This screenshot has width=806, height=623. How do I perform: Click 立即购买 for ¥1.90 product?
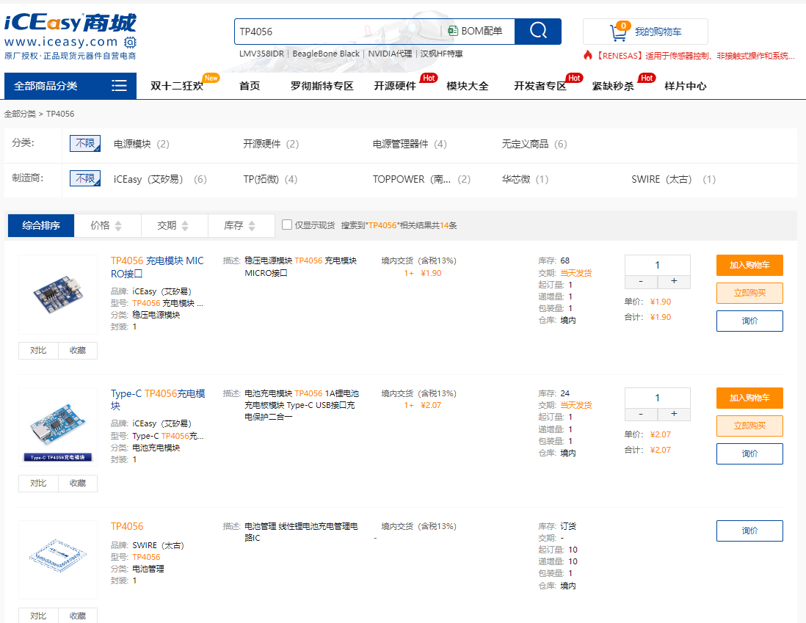pos(749,293)
